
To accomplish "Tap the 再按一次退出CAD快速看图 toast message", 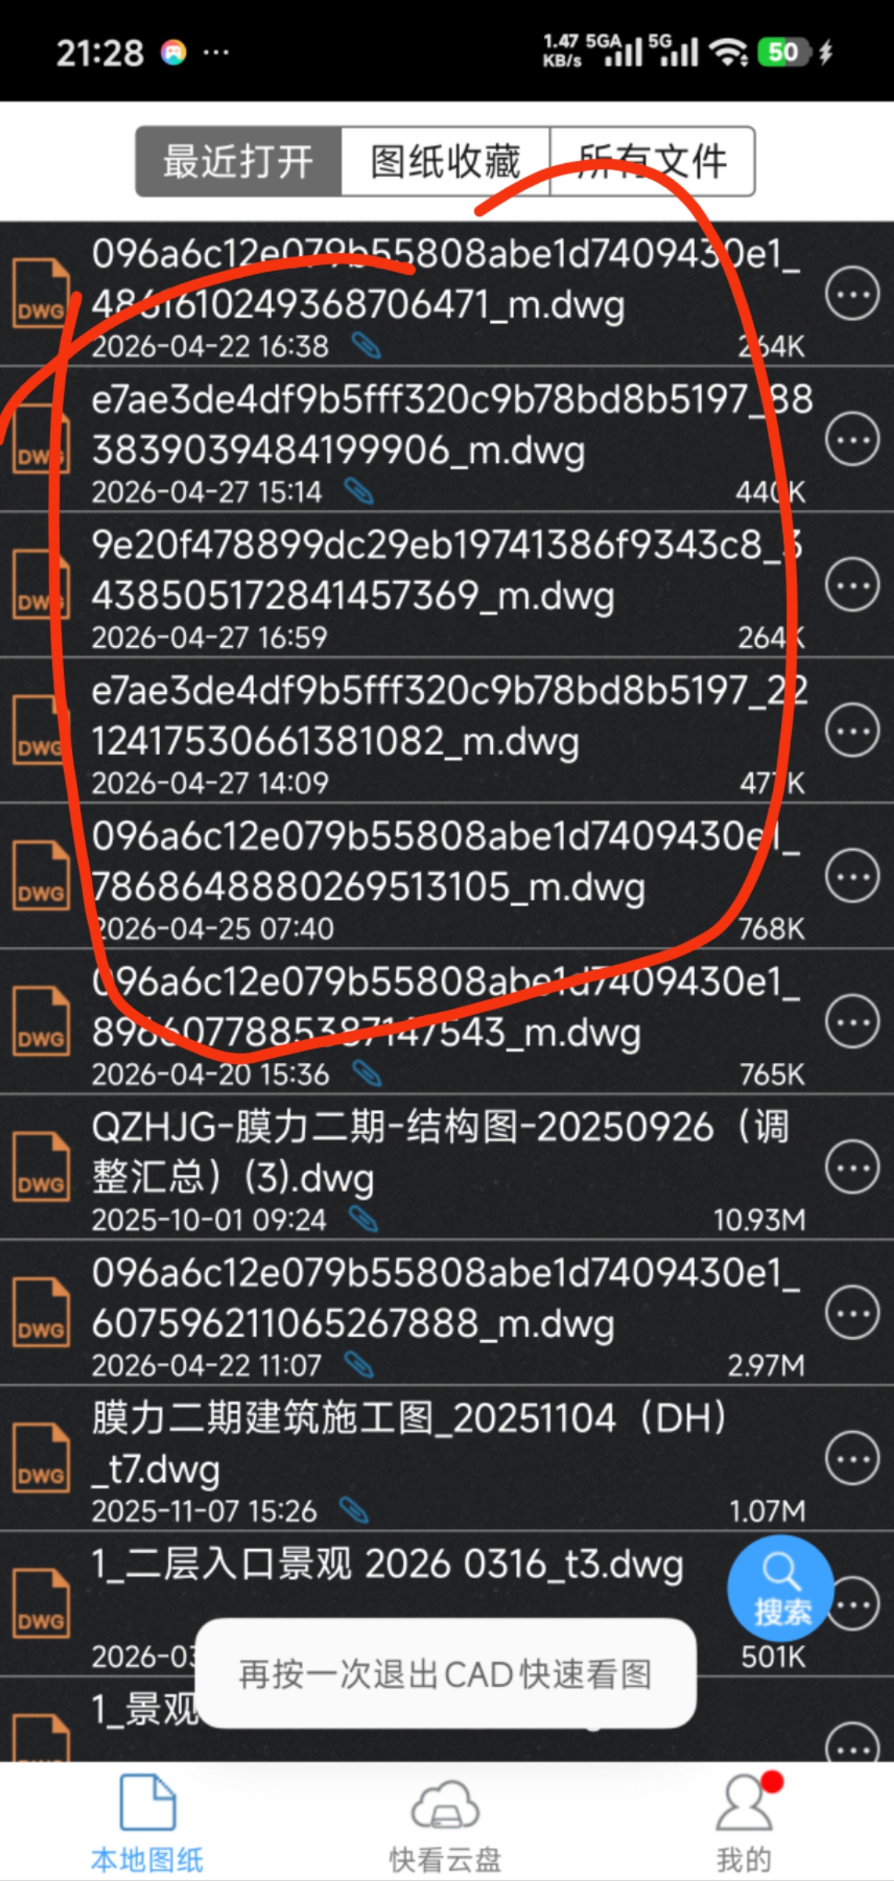I will pos(445,1673).
